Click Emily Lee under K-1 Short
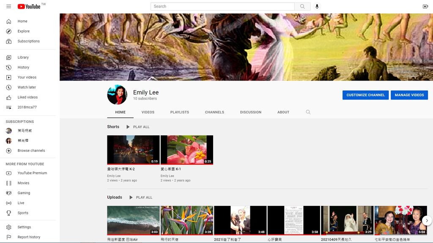This screenshot has width=433, height=243. pos(167,176)
